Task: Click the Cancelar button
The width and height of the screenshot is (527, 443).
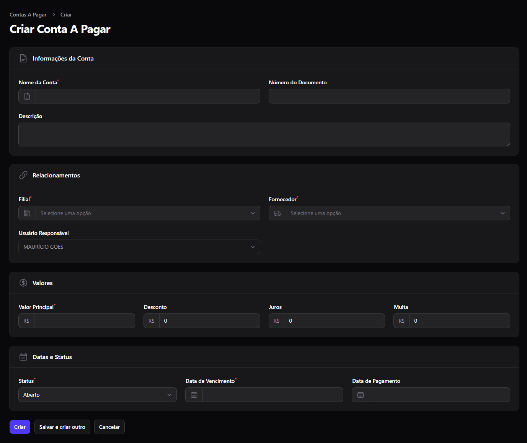Action: tap(109, 427)
